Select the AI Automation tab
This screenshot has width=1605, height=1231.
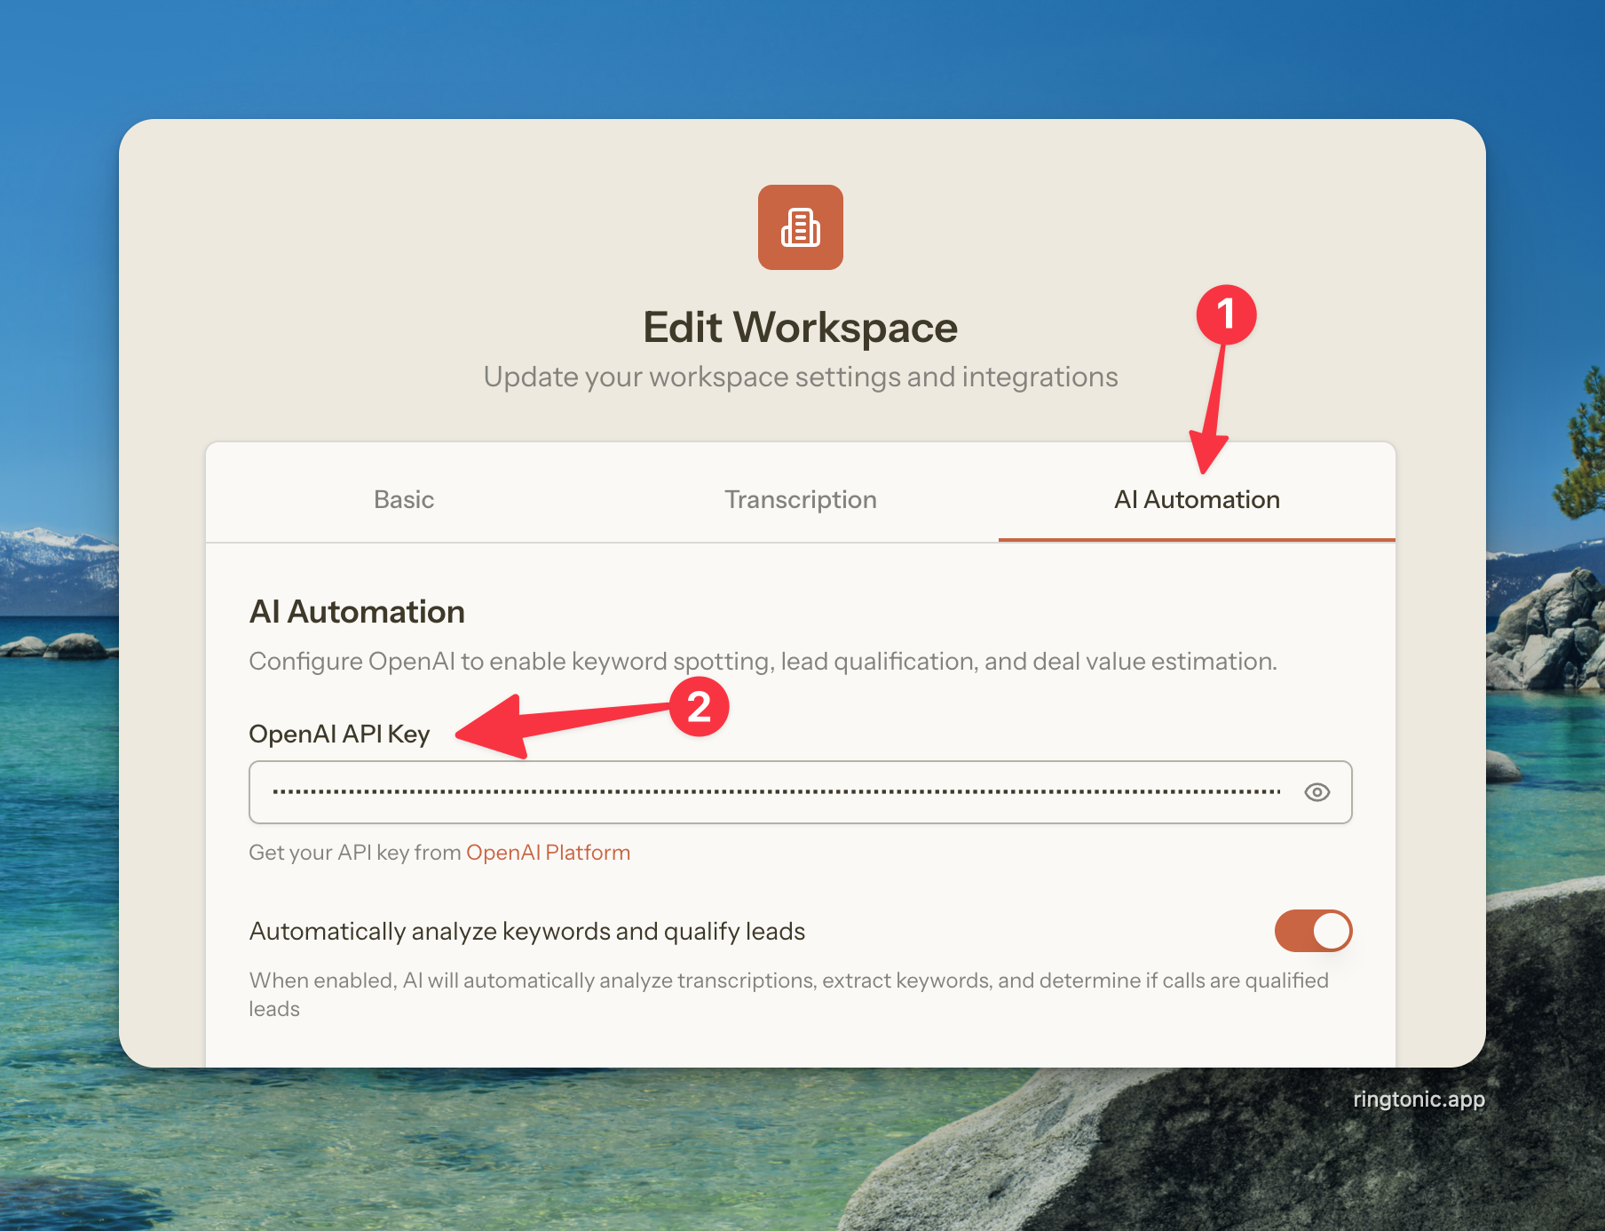click(1196, 499)
